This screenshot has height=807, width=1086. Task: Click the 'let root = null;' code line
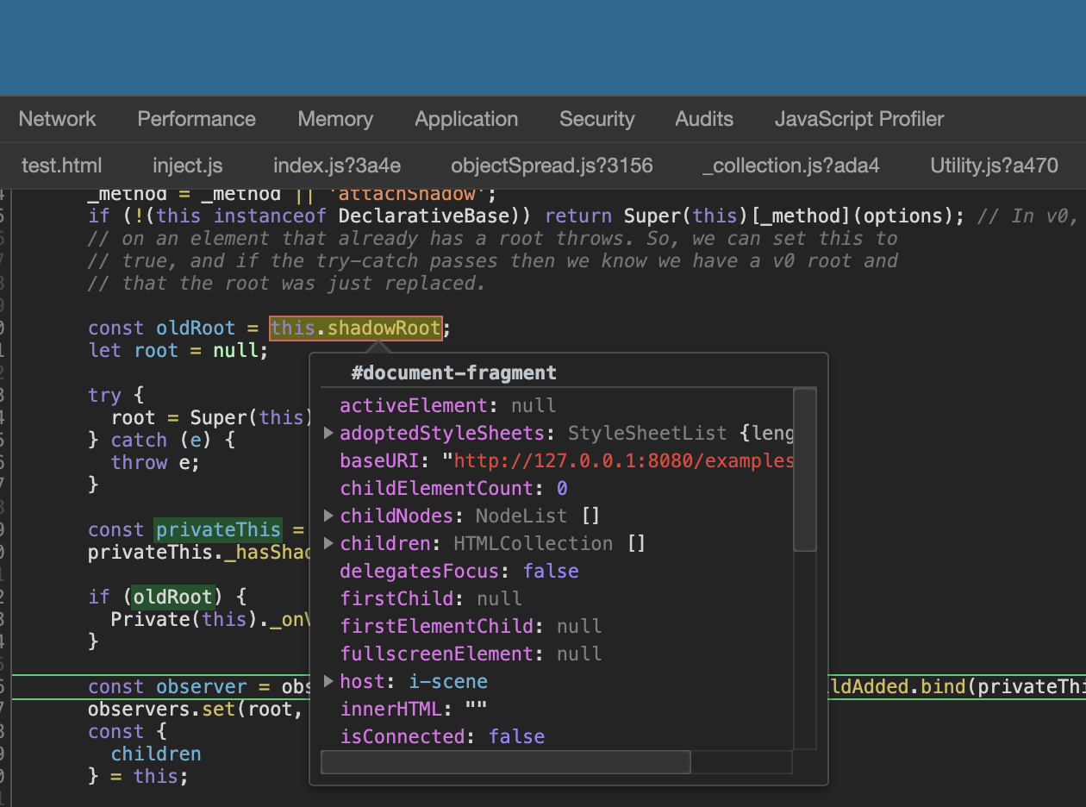[178, 350]
